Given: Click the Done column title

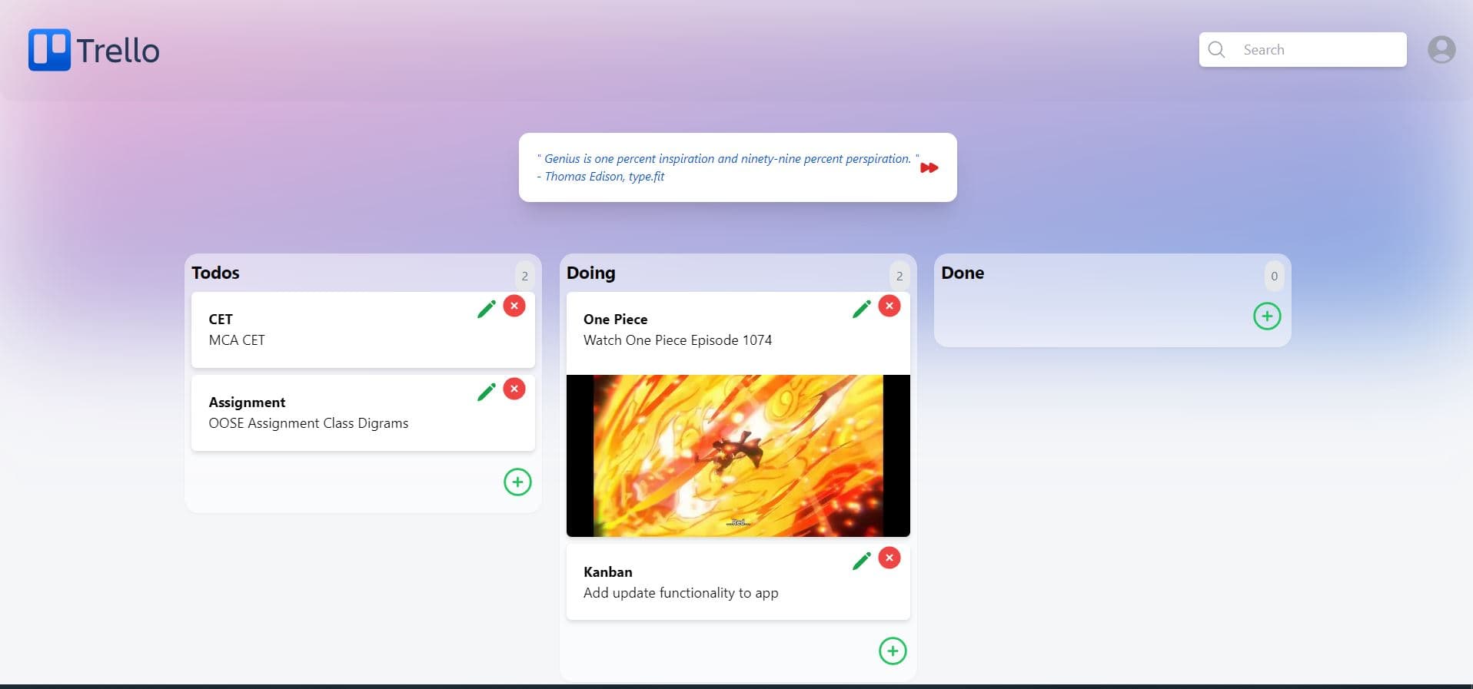Looking at the screenshot, I should (963, 273).
